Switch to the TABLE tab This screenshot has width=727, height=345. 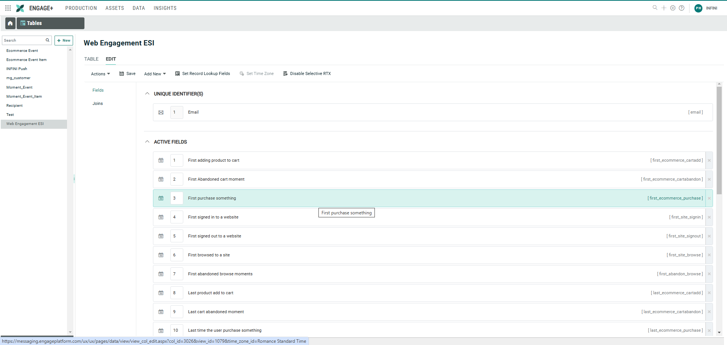(91, 59)
